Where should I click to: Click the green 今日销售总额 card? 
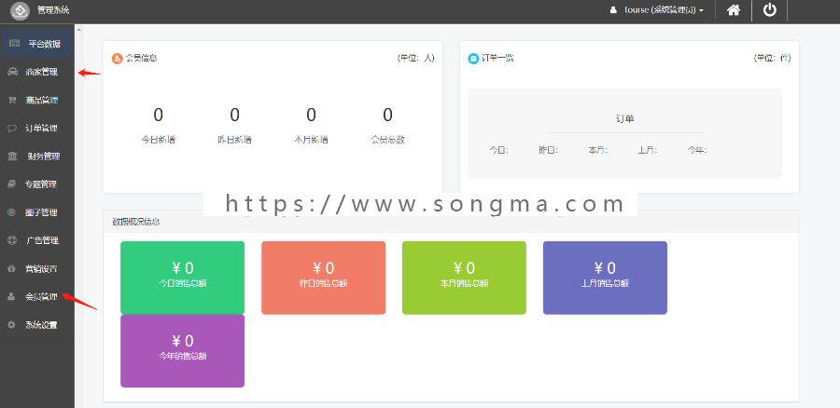pos(183,278)
